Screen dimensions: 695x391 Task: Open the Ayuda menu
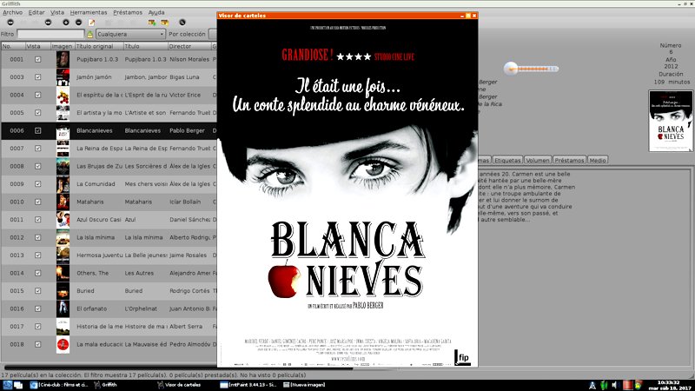click(156, 12)
